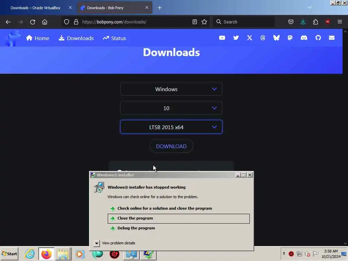Click the DOWNLOAD button
The height and width of the screenshot is (261, 348).
(171, 146)
